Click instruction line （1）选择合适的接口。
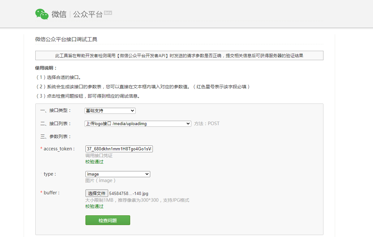 [59, 77]
